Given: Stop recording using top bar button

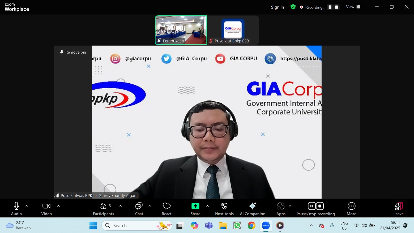Looking at the screenshot, I should (336, 7).
